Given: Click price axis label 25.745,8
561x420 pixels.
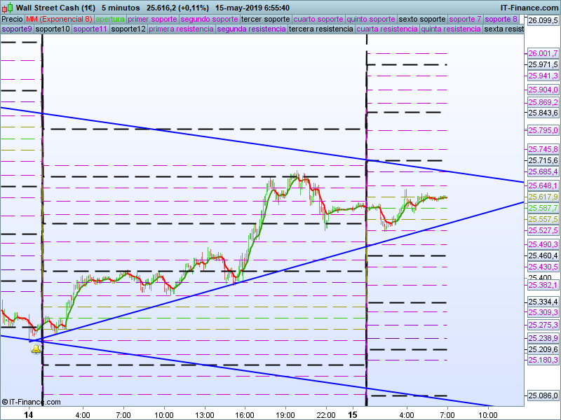Looking at the screenshot, I should pyautogui.click(x=543, y=149).
